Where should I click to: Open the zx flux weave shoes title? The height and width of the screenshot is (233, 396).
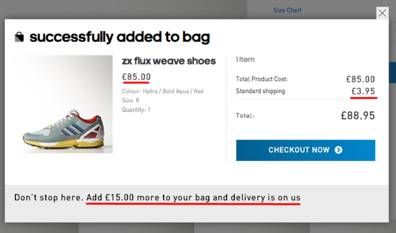click(x=169, y=61)
